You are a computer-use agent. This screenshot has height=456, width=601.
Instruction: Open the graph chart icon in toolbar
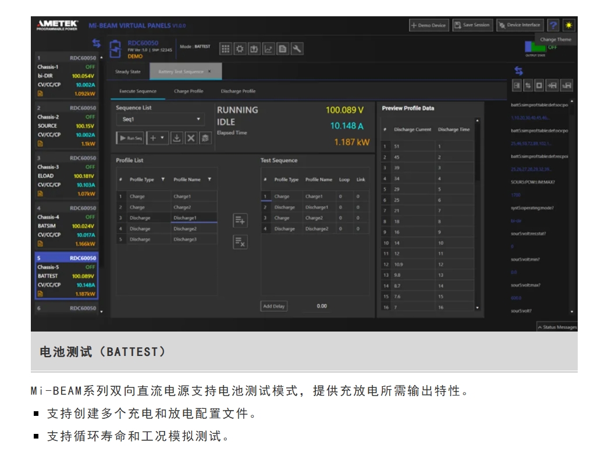[269, 49]
